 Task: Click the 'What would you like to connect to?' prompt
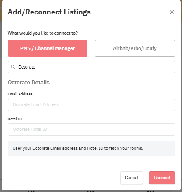pos(43,33)
